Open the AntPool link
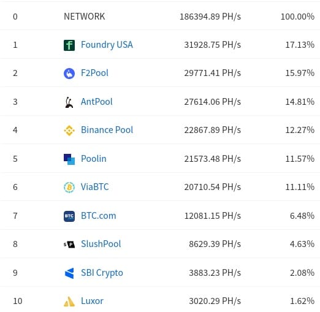 pyautogui.click(x=96, y=102)
